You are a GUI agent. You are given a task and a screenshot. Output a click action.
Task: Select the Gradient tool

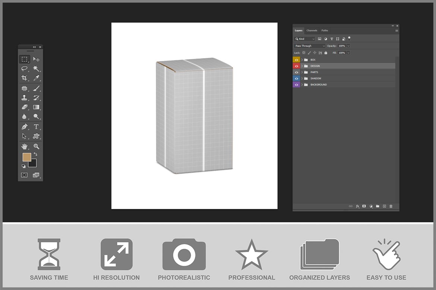click(36, 107)
